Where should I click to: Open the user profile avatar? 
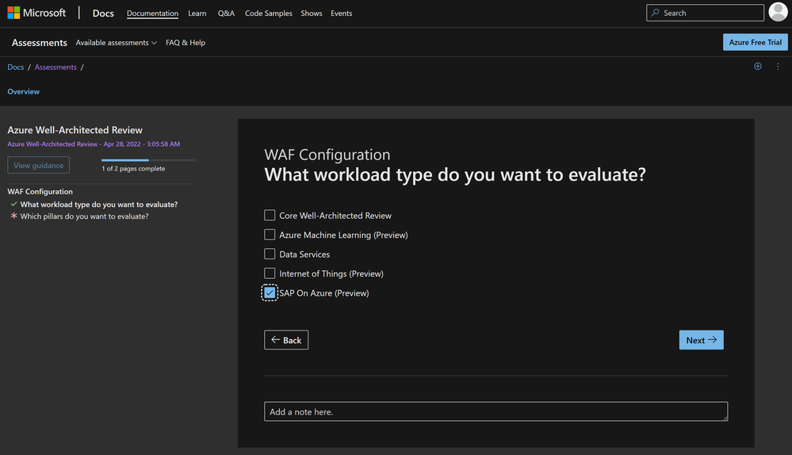click(778, 12)
